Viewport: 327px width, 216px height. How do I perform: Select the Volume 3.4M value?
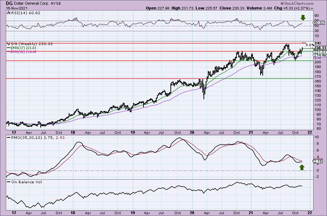259,8
